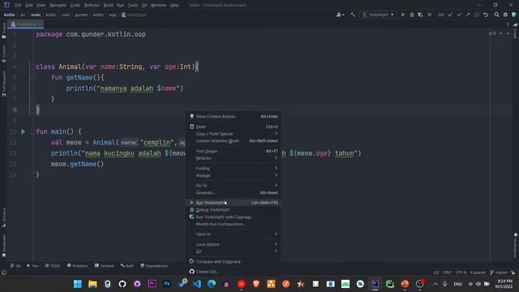The height and width of the screenshot is (292, 519).
Task: Show Git history clock icon
Action: 477,15
